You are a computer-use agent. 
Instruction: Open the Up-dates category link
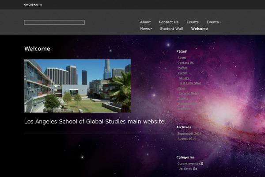185,169
